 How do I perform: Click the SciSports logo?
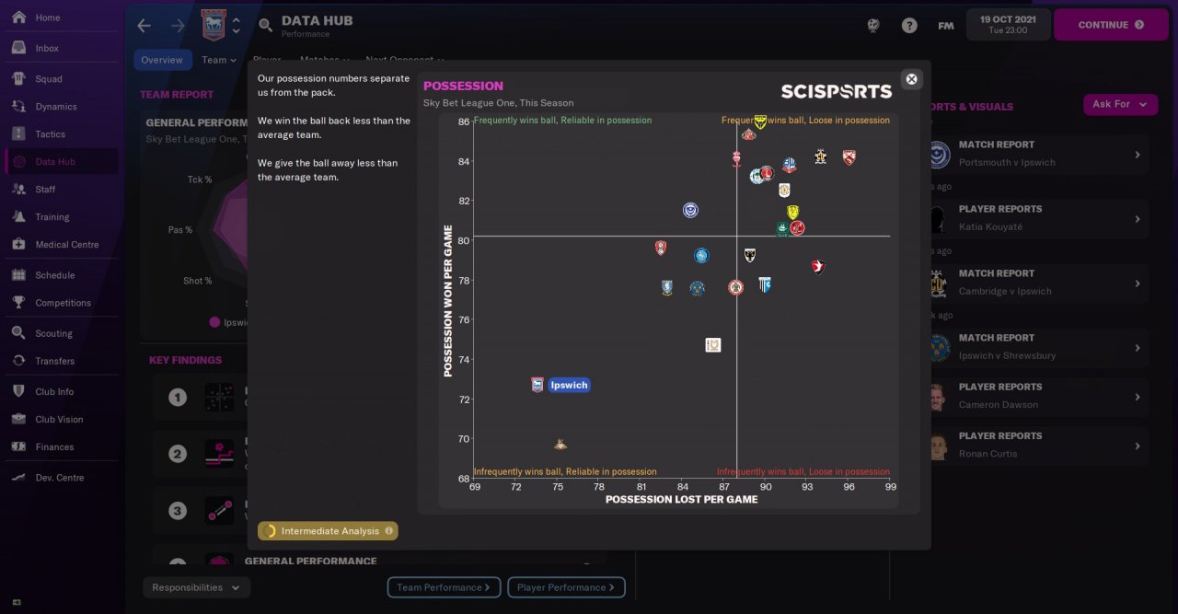click(837, 91)
